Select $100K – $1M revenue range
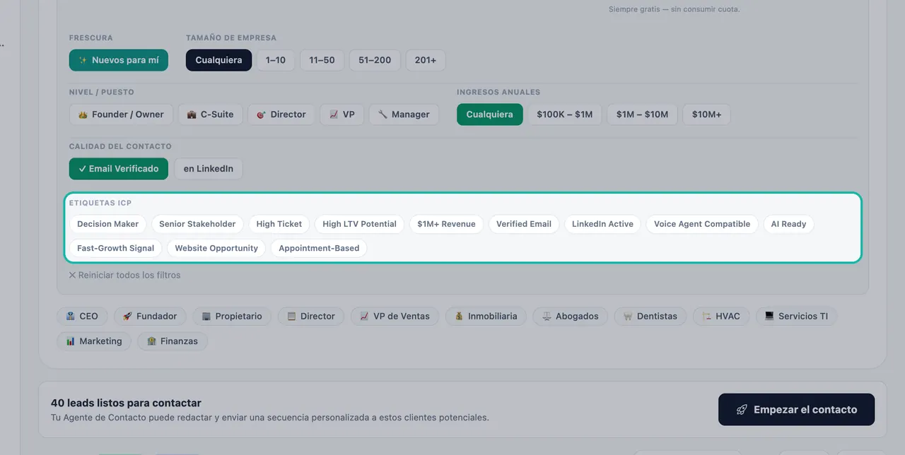This screenshot has height=455, width=905. click(x=564, y=114)
